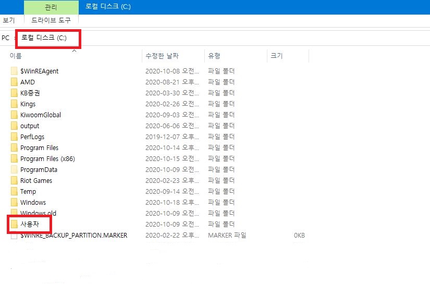This screenshot has height=297, width=430.
Task: Click the Windows folder icon
Action: coord(14,202)
